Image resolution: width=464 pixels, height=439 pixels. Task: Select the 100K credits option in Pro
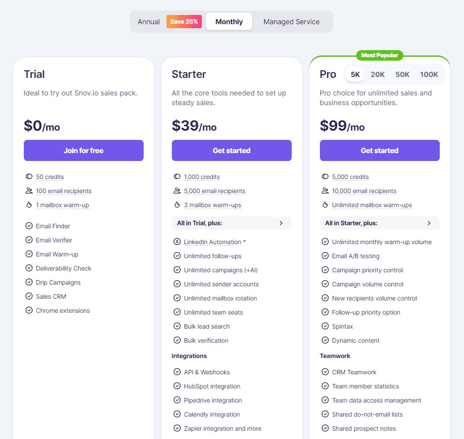pyautogui.click(x=429, y=74)
